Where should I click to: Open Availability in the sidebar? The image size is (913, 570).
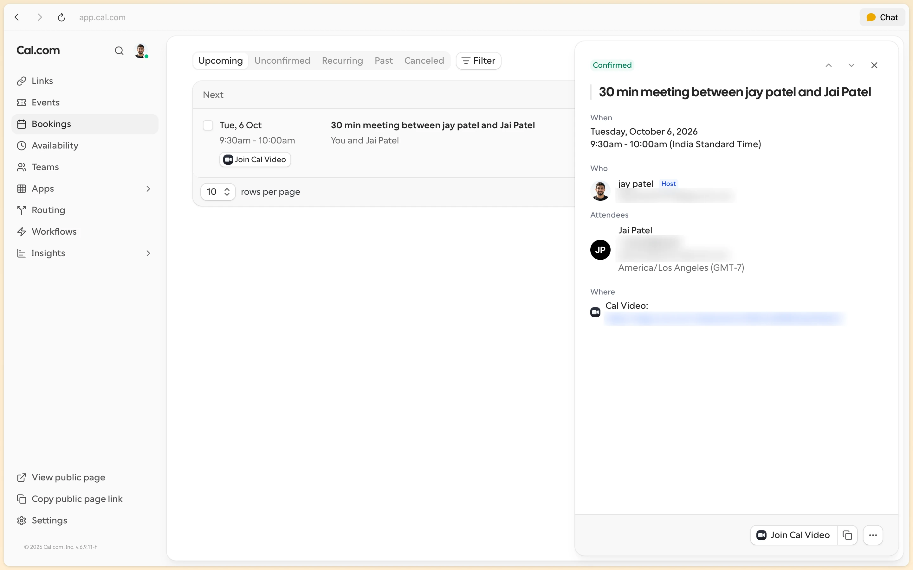[x=85, y=146]
